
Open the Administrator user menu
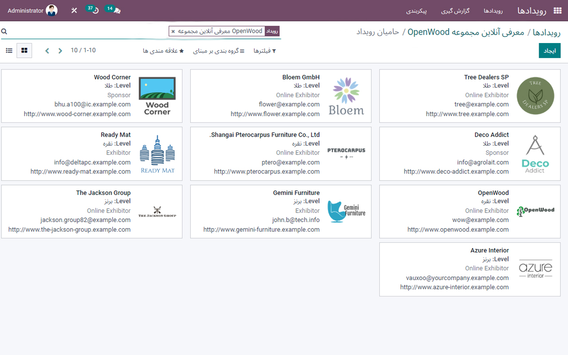(x=32, y=11)
